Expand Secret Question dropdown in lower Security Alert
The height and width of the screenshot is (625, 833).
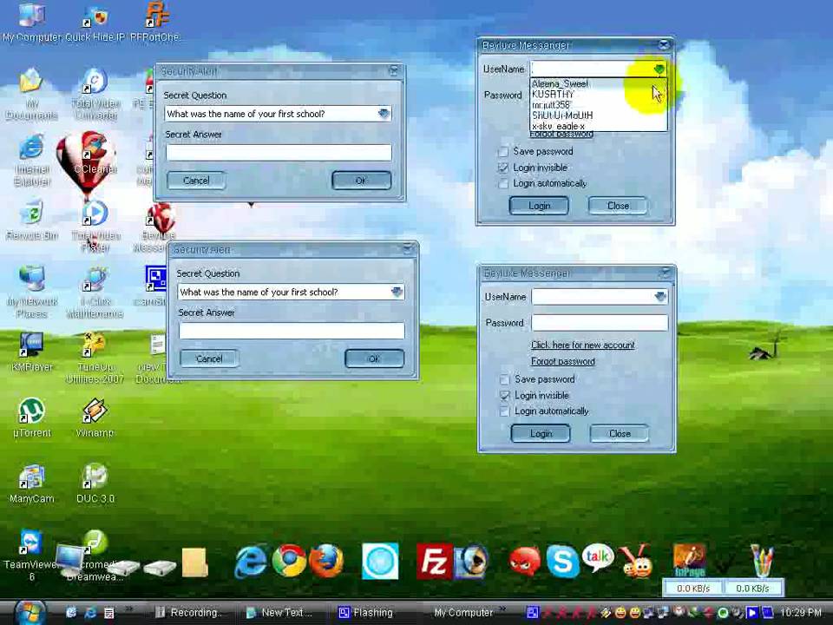tap(397, 292)
